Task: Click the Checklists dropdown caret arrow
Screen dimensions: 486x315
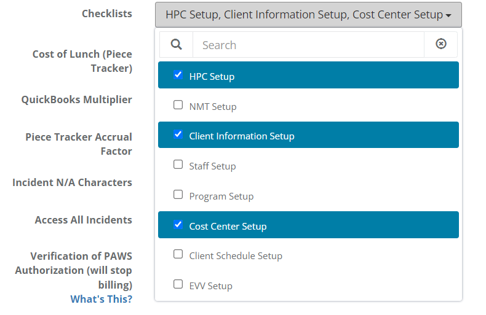Action: (449, 15)
